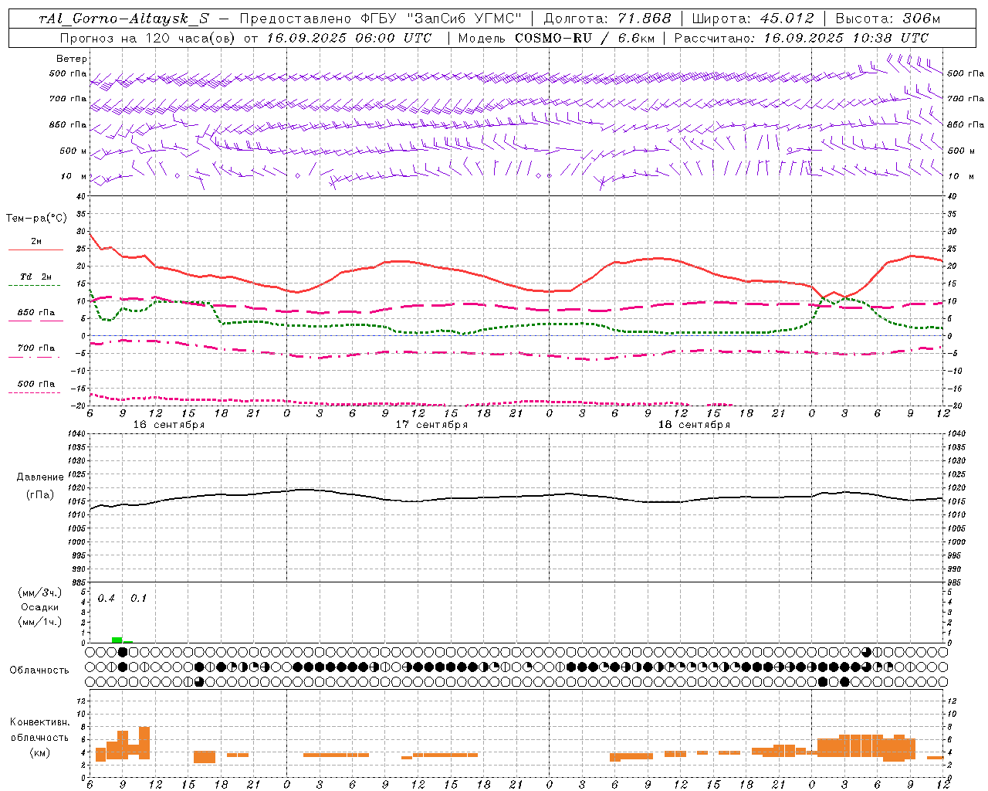Select the 18 сентября date label
Viewport: 988px width, 791px height.
(x=694, y=425)
